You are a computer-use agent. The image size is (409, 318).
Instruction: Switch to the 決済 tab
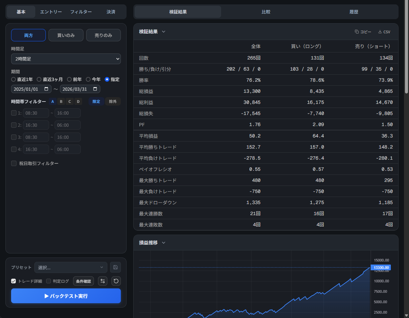[111, 12]
